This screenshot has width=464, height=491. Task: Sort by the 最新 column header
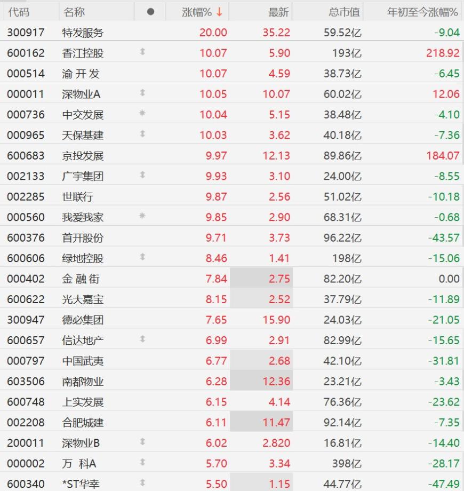click(x=278, y=12)
